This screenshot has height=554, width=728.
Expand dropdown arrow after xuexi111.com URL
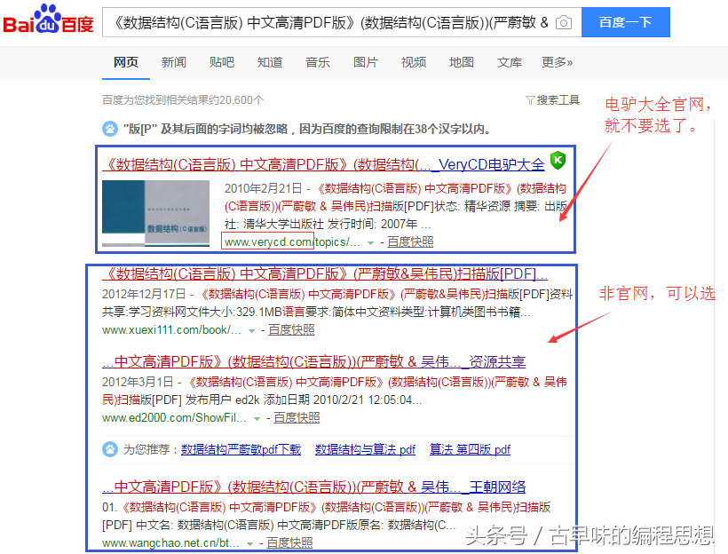[x=251, y=331]
